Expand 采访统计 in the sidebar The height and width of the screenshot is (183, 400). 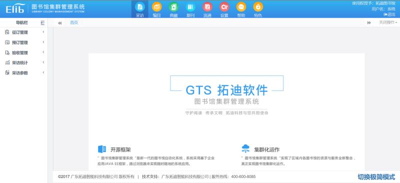coord(24,62)
